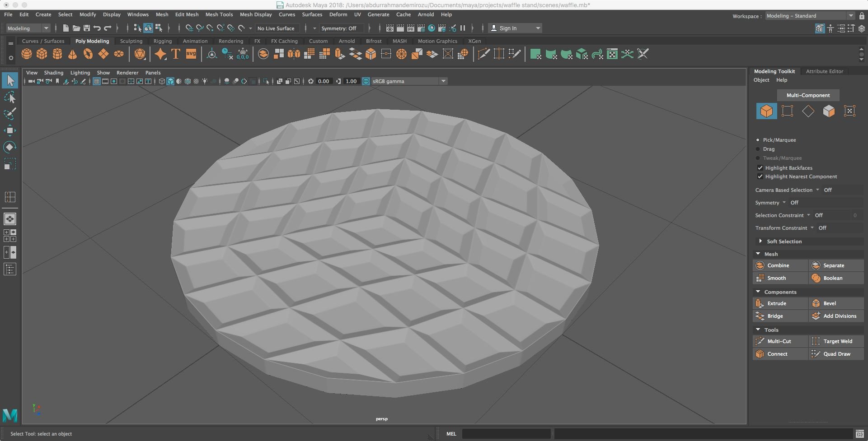Open the Transform Constraint dropdown arrow

812,228
